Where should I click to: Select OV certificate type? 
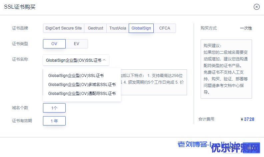point(54,44)
